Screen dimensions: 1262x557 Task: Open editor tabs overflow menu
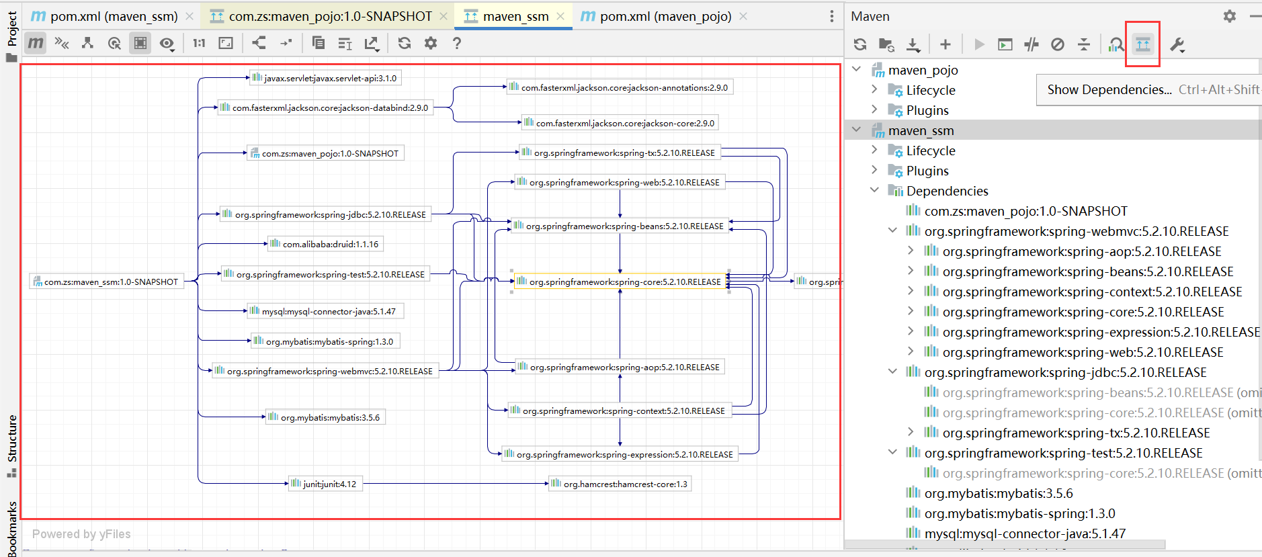point(832,16)
